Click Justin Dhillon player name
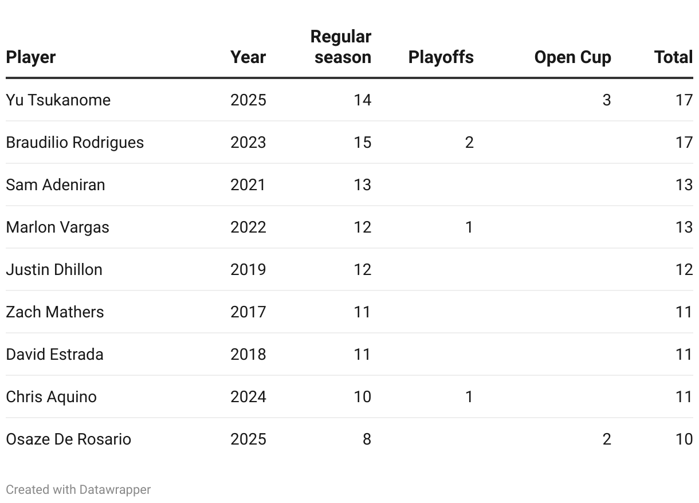The height and width of the screenshot is (503, 699). (54, 269)
